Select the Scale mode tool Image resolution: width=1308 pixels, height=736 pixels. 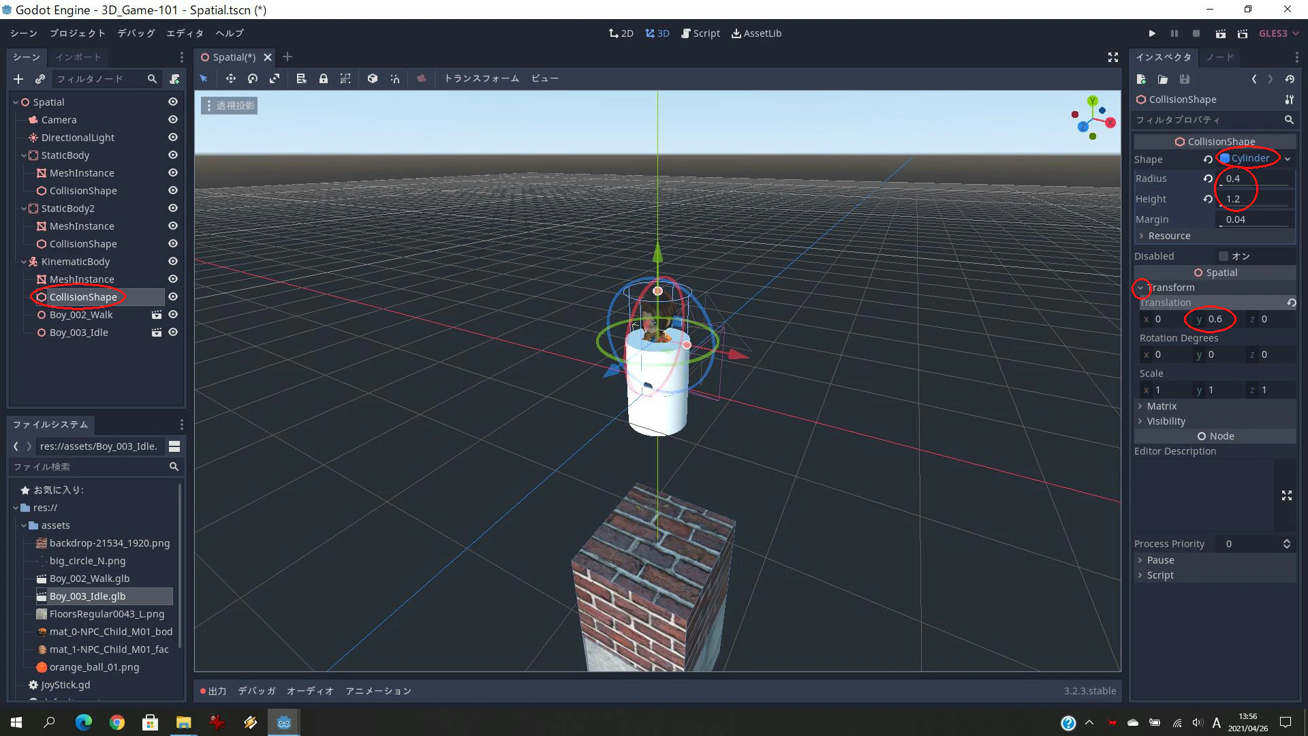point(275,78)
